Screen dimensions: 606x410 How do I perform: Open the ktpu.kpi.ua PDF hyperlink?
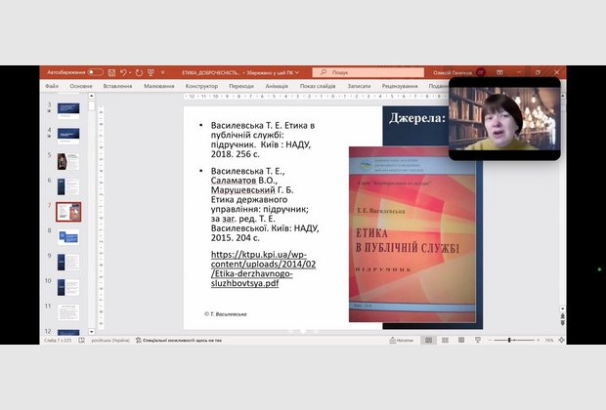click(263, 268)
